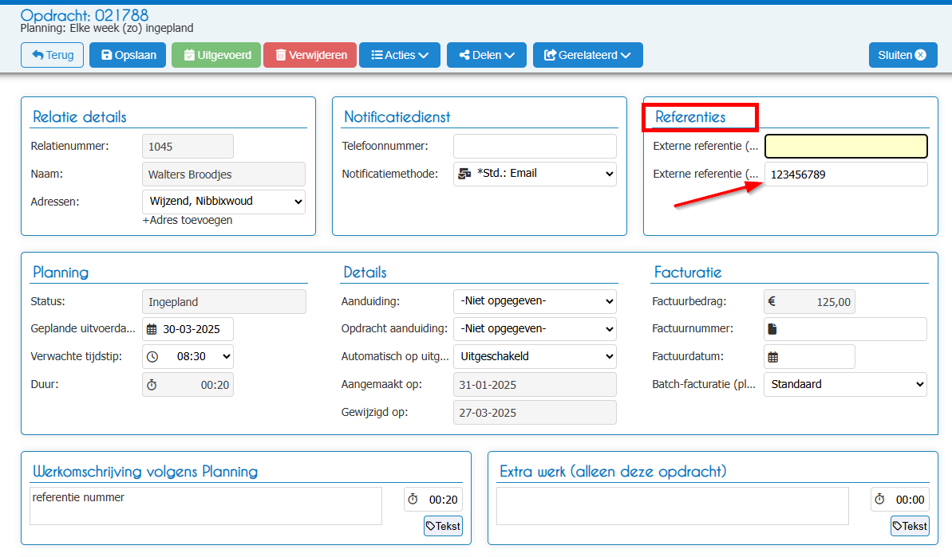Click the Status field showing Ingepland
The image size is (952, 557).
click(x=224, y=302)
